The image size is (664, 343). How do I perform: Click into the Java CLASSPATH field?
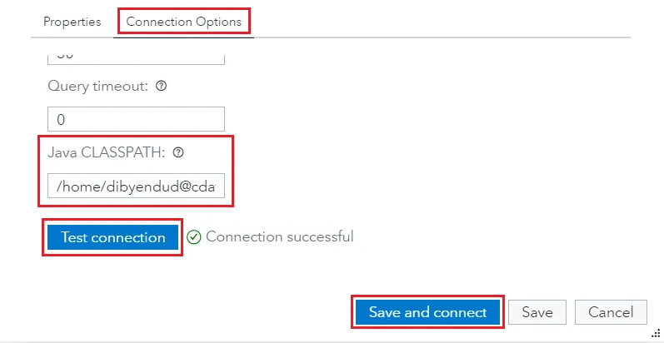click(136, 186)
